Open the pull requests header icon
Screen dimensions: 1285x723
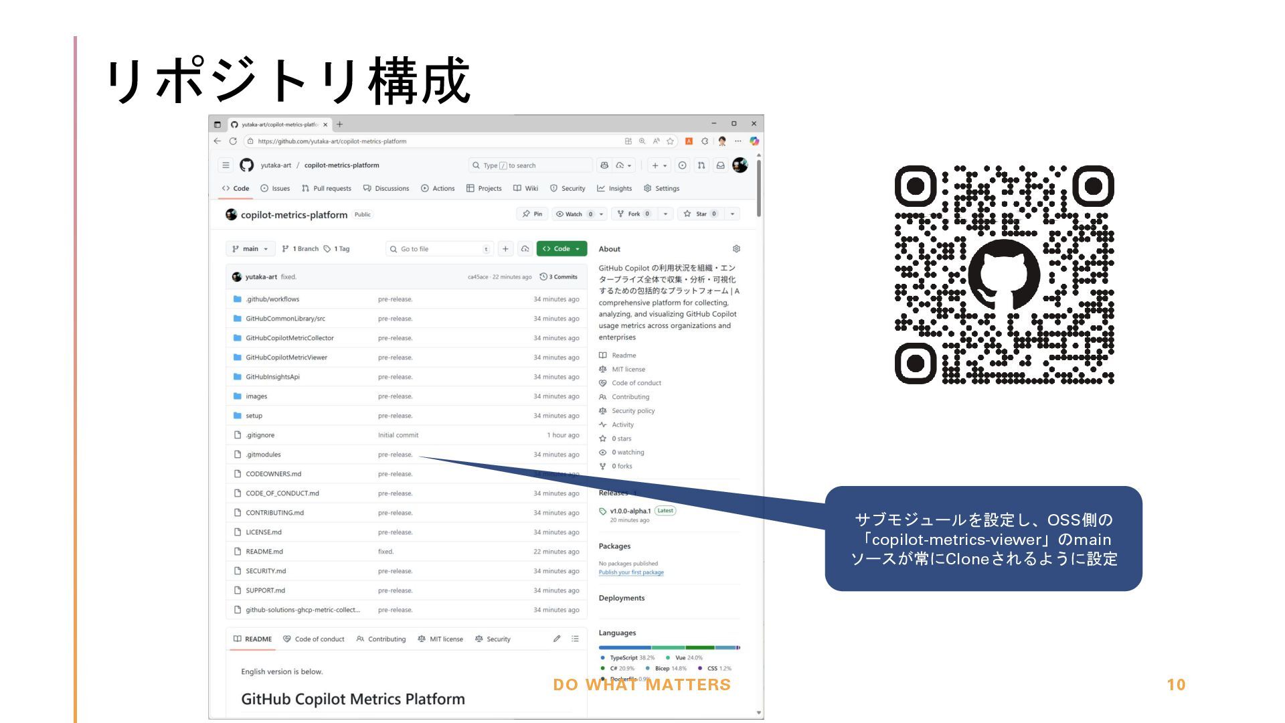click(701, 165)
